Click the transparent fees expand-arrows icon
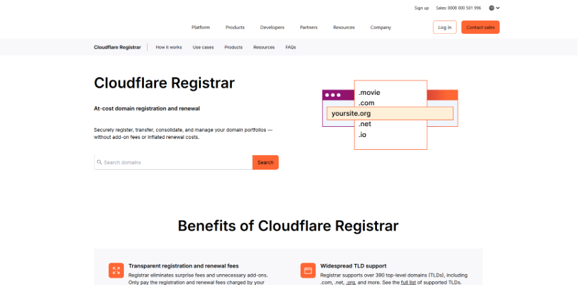The image size is (578, 285). point(116,271)
